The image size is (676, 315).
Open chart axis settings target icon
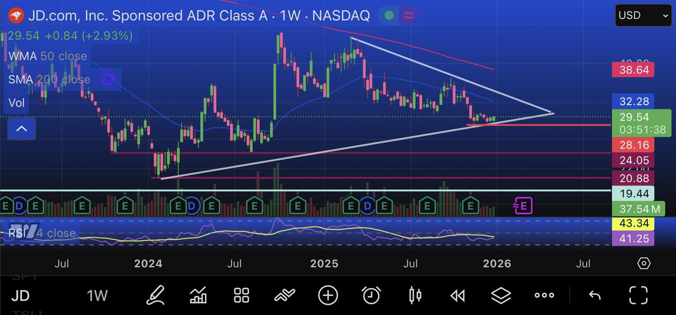click(644, 263)
